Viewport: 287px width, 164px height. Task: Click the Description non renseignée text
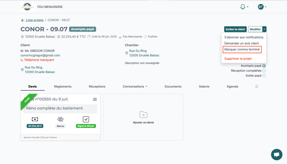tap(142, 63)
